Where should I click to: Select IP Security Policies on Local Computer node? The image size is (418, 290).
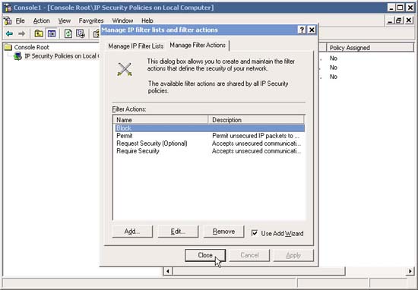(x=62, y=56)
